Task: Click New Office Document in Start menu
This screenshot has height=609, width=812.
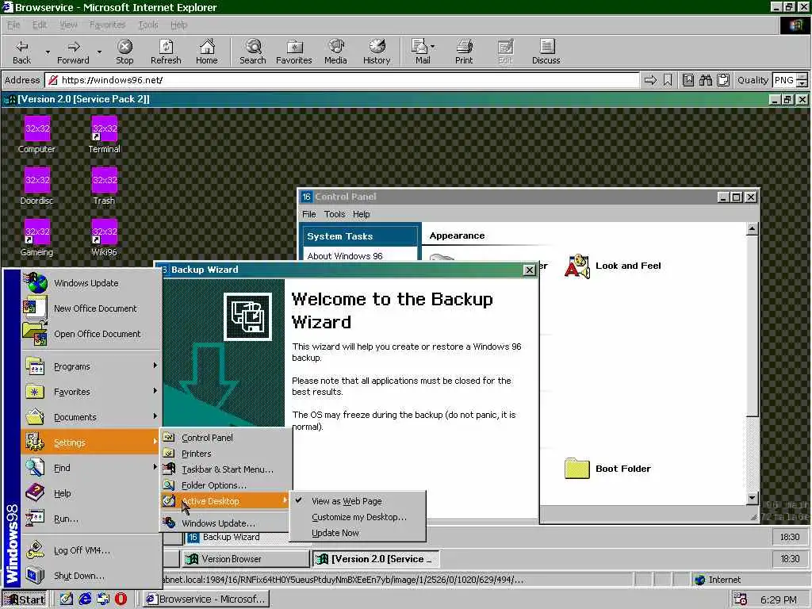Action: tap(90, 308)
